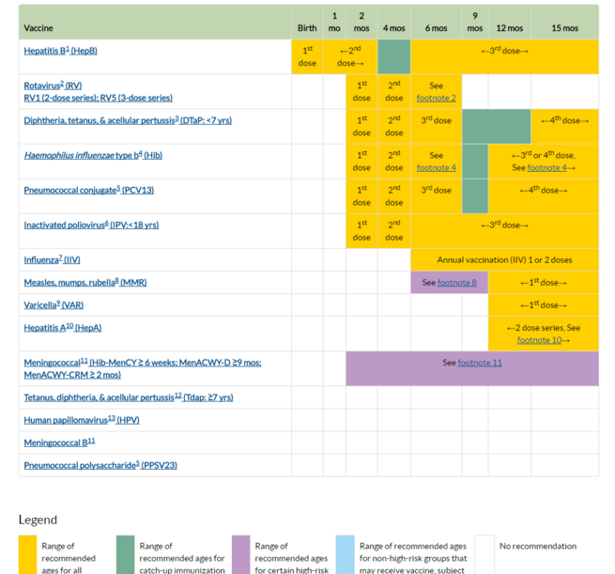Image resolution: width=615 pixels, height=574 pixels.
Task: Click the IPV 2nd dose cell
Action: pyautogui.click(x=394, y=231)
